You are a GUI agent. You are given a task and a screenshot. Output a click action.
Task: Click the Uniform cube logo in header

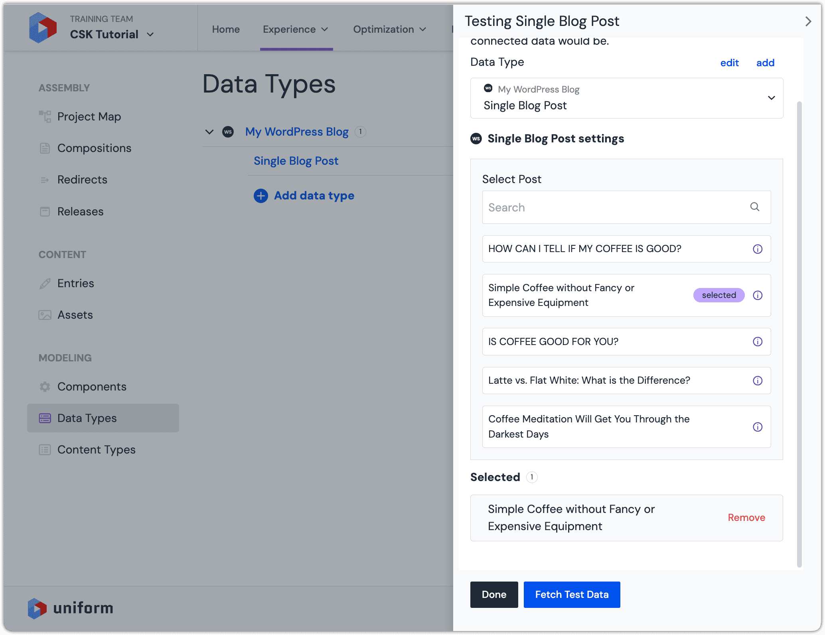pyautogui.click(x=43, y=28)
